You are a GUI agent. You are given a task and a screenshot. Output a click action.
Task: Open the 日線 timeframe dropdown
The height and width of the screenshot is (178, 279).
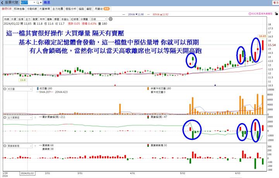pos(98,19)
